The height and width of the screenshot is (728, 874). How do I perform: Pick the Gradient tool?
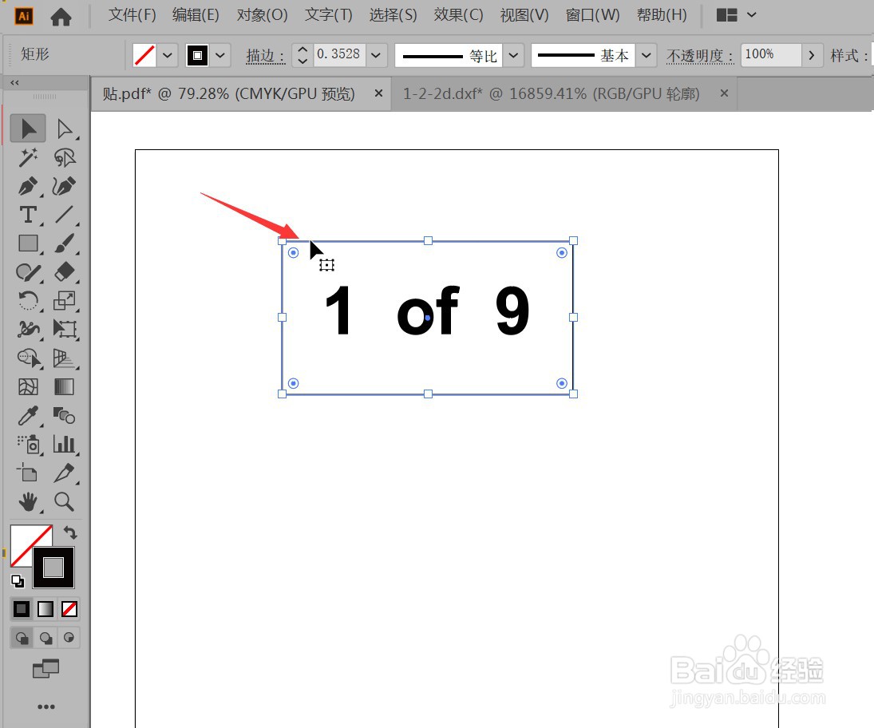65,387
